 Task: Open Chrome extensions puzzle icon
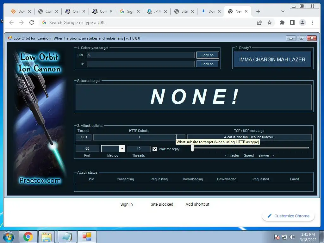point(282,22)
